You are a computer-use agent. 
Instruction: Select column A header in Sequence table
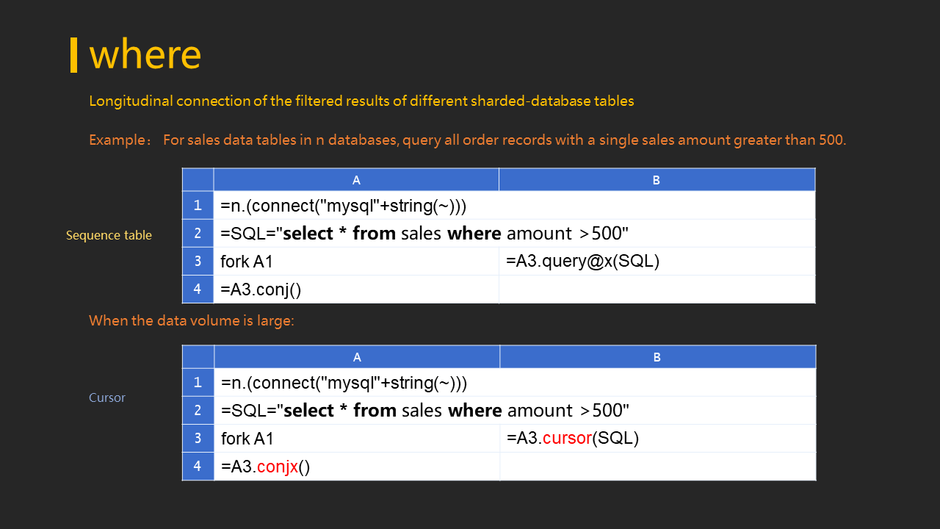(x=356, y=180)
